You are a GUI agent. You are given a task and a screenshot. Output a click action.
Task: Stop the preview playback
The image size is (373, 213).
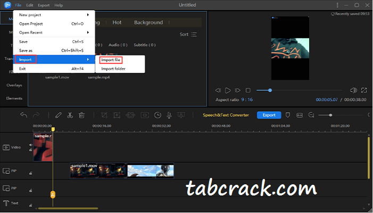coord(248,90)
